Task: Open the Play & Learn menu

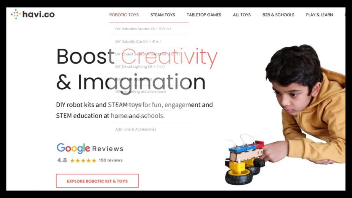Action: point(319,15)
